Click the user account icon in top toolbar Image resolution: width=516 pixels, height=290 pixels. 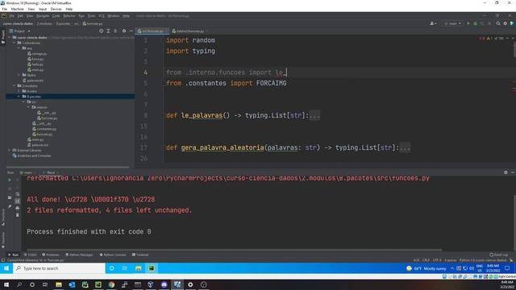(x=433, y=23)
